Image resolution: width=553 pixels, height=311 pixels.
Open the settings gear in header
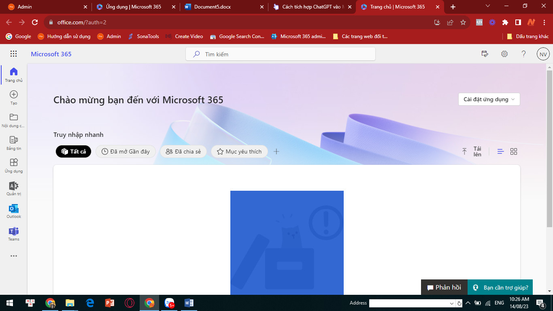504,54
